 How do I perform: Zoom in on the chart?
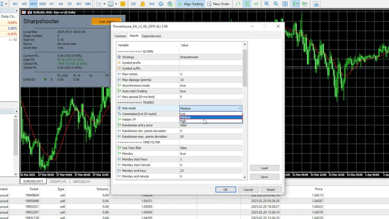pyautogui.click(x=267, y=4)
